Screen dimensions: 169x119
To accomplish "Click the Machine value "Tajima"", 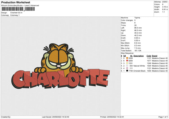I will pos(137,18).
